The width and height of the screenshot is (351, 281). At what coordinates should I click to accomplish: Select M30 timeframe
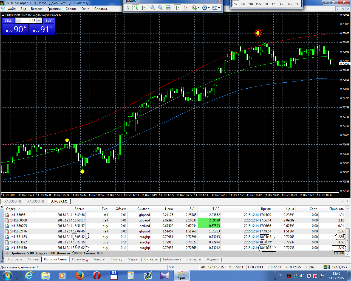(x=259, y=4)
